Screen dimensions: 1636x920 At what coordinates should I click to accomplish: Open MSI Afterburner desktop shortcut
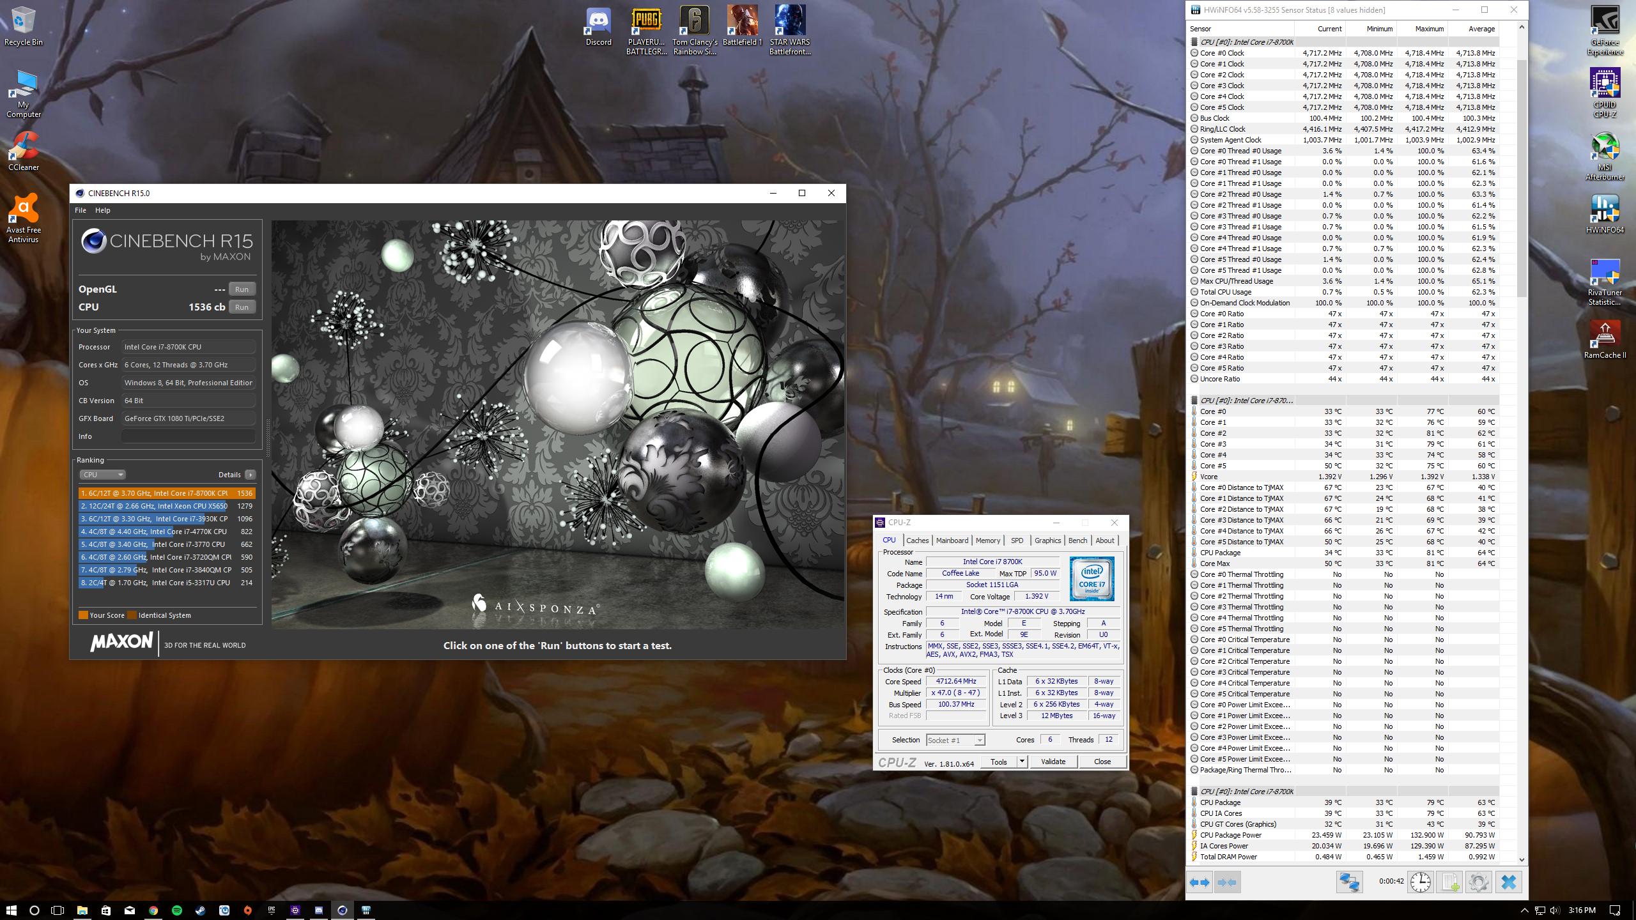pyautogui.click(x=1605, y=156)
